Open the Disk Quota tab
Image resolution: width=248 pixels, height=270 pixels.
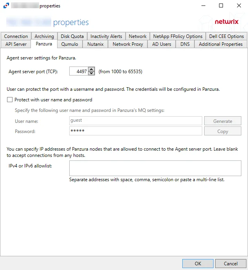click(72, 36)
